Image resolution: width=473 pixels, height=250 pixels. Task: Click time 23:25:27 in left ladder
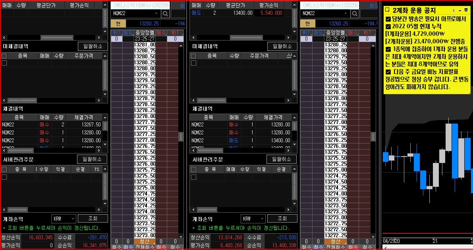pos(145,39)
